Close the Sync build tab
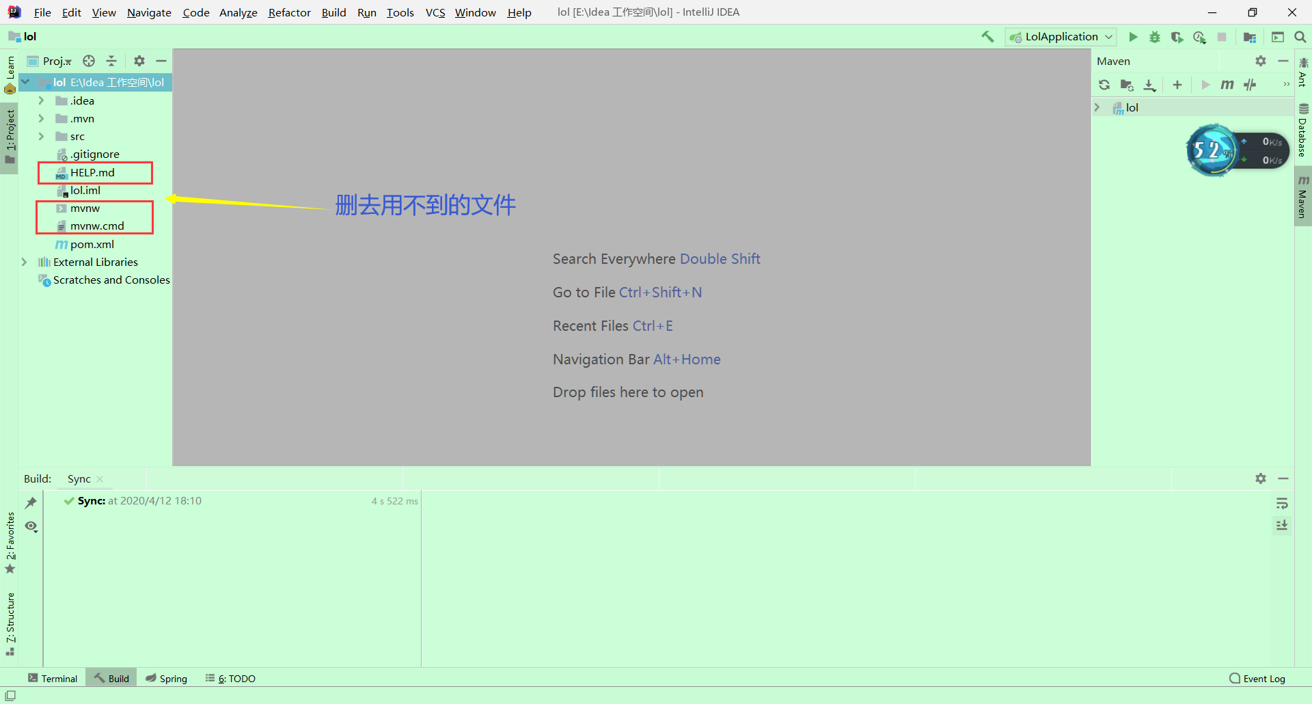The width and height of the screenshot is (1312, 704). point(100,479)
